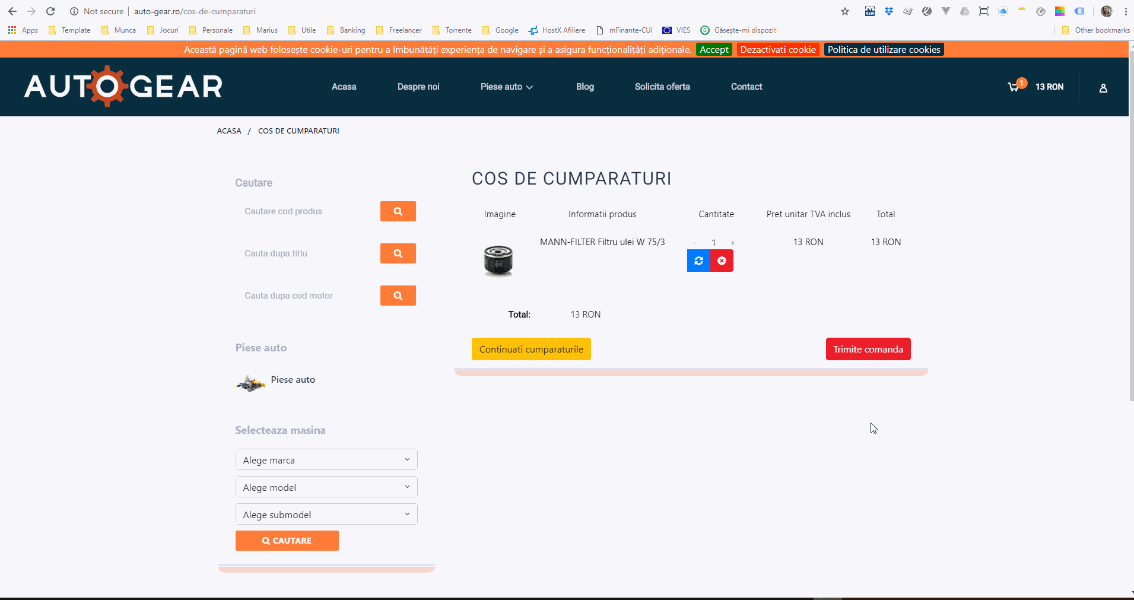Click Continuati cumparaturile button
Viewport: 1134px width, 600px height.
click(x=531, y=349)
